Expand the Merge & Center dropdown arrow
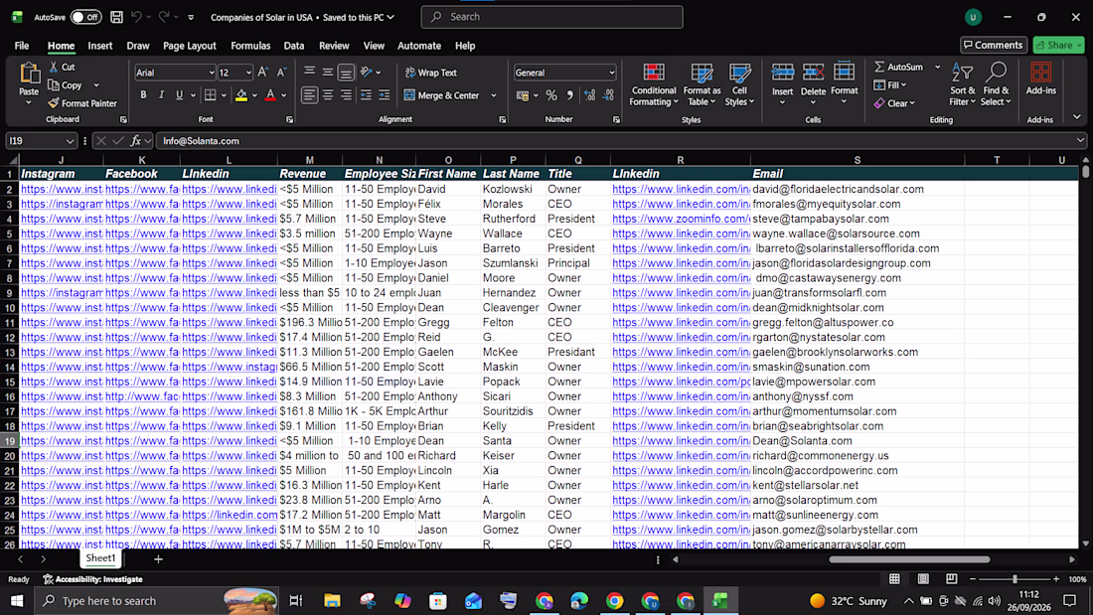 (494, 95)
